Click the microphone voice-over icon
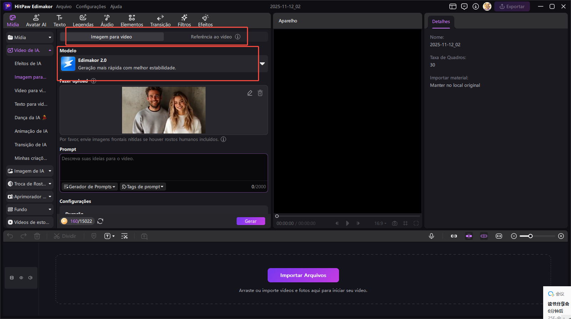571x319 pixels. click(x=431, y=236)
